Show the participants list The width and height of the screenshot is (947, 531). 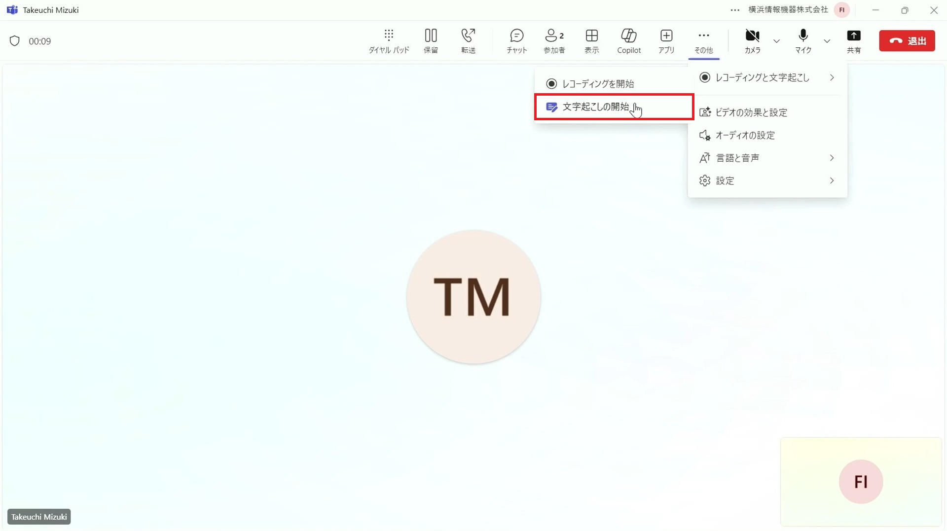click(554, 41)
